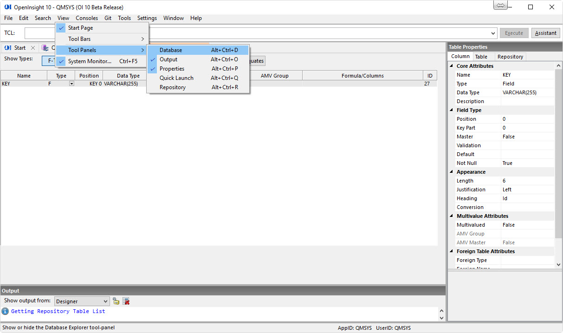Click the Output pane scroll down arrow
The width and height of the screenshot is (563, 333).
[x=441, y=318]
